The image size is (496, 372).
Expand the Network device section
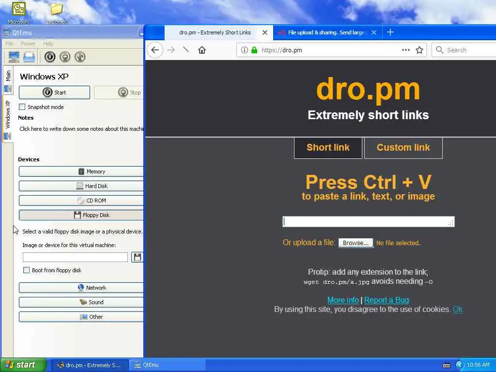[x=81, y=288]
